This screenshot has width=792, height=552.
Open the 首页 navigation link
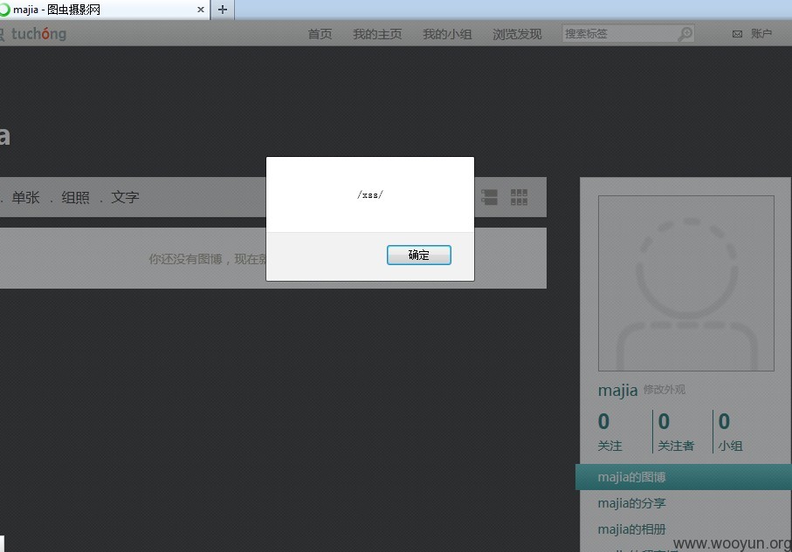(320, 34)
